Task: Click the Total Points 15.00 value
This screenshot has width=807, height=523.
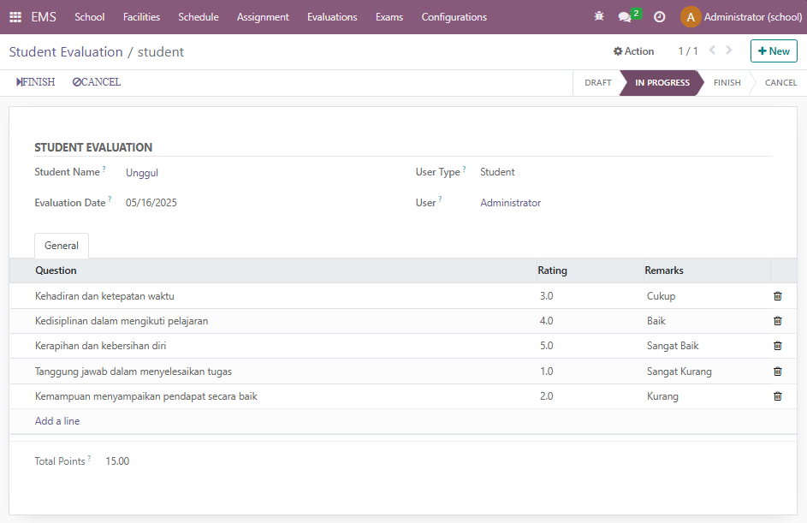Action: tap(117, 461)
